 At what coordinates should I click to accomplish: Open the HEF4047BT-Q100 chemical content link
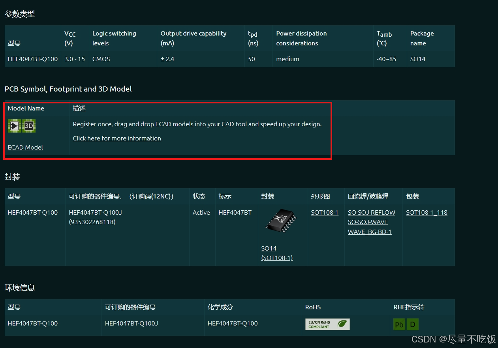(x=233, y=323)
